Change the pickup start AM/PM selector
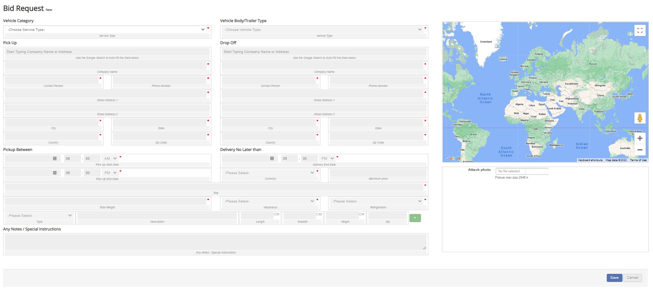The image size is (653, 291). [x=110, y=159]
